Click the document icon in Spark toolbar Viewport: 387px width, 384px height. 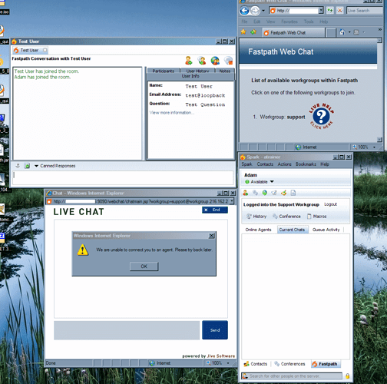coord(293,193)
